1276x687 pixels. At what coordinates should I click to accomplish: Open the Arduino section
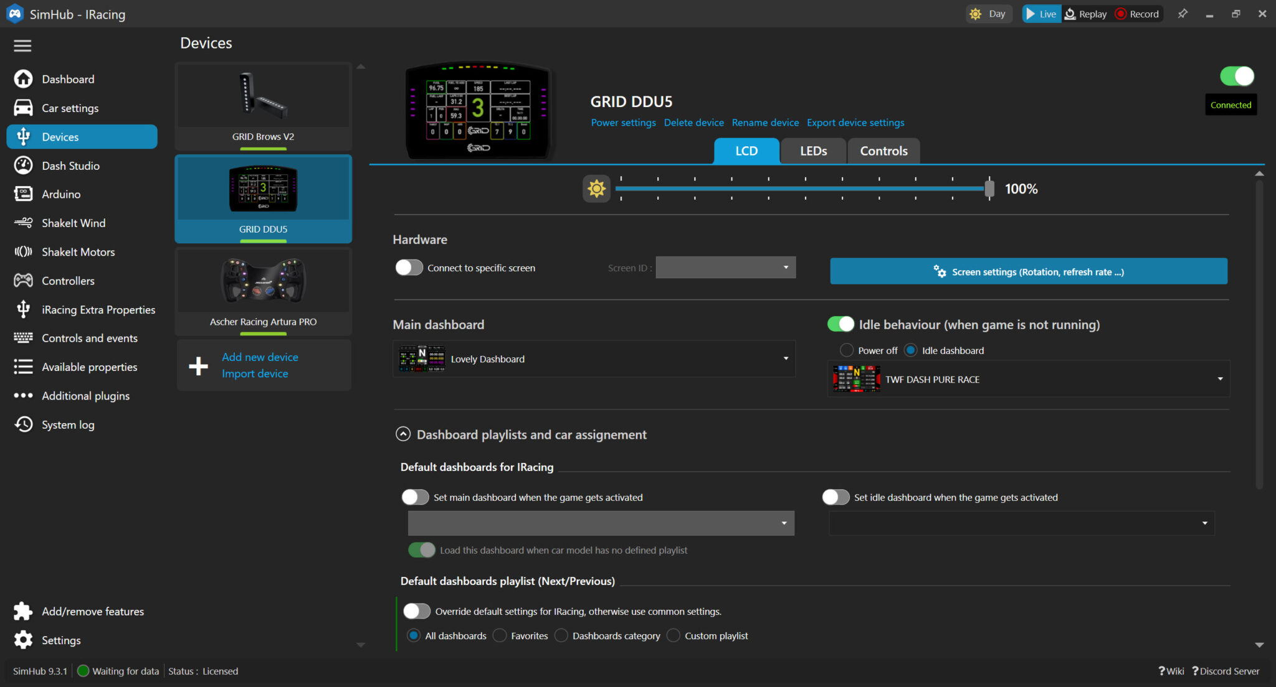coord(60,194)
